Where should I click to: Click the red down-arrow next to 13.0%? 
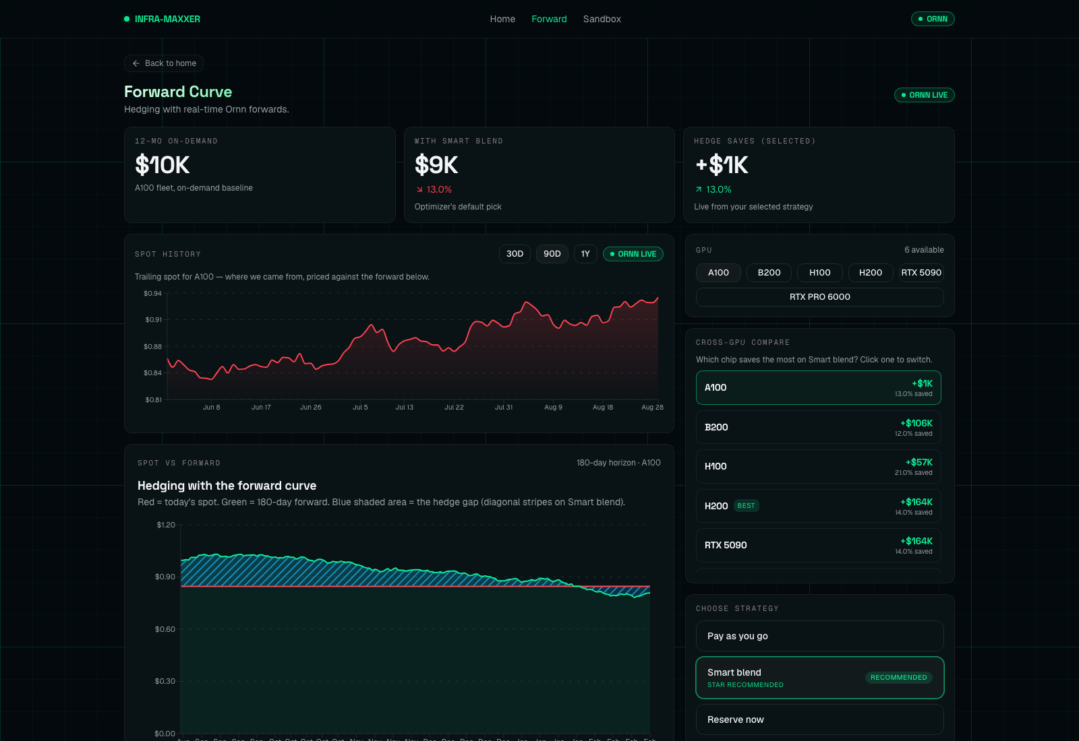point(419,190)
